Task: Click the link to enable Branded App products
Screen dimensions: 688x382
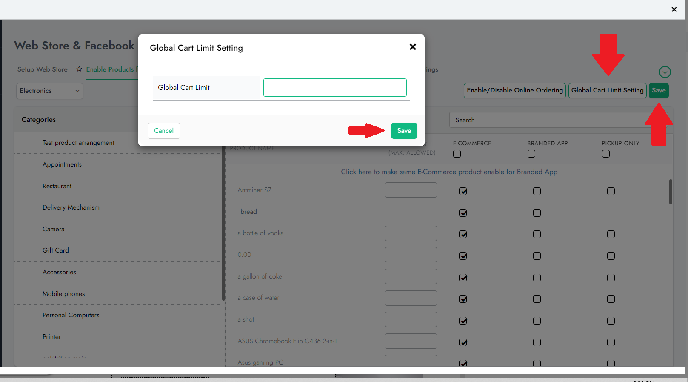Action: tap(449, 172)
